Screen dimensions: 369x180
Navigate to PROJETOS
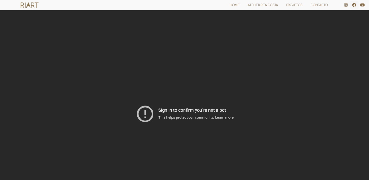(x=294, y=5)
